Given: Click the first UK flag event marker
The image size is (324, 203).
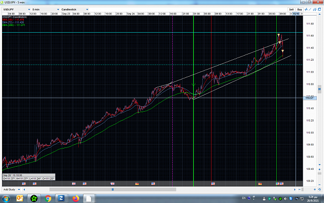Looking at the screenshot, I should click(74, 184).
